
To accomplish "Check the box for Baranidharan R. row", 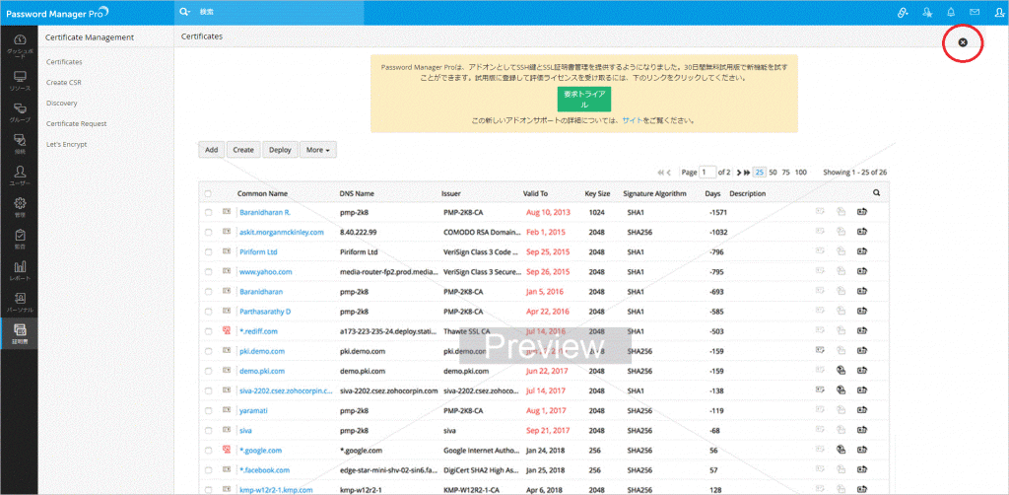I will click(x=208, y=212).
